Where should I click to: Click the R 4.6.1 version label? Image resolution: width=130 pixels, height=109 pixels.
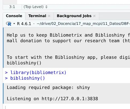[x=24, y=24]
